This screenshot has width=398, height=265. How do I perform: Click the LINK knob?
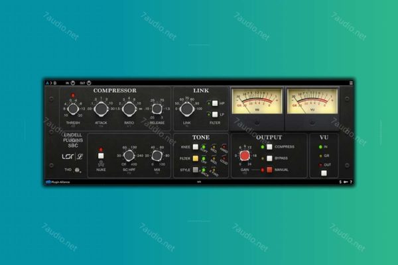(187, 109)
